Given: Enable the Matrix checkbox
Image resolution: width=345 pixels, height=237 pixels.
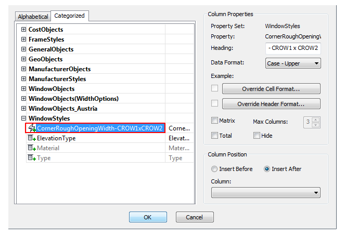Looking at the screenshot, I should point(214,121).
